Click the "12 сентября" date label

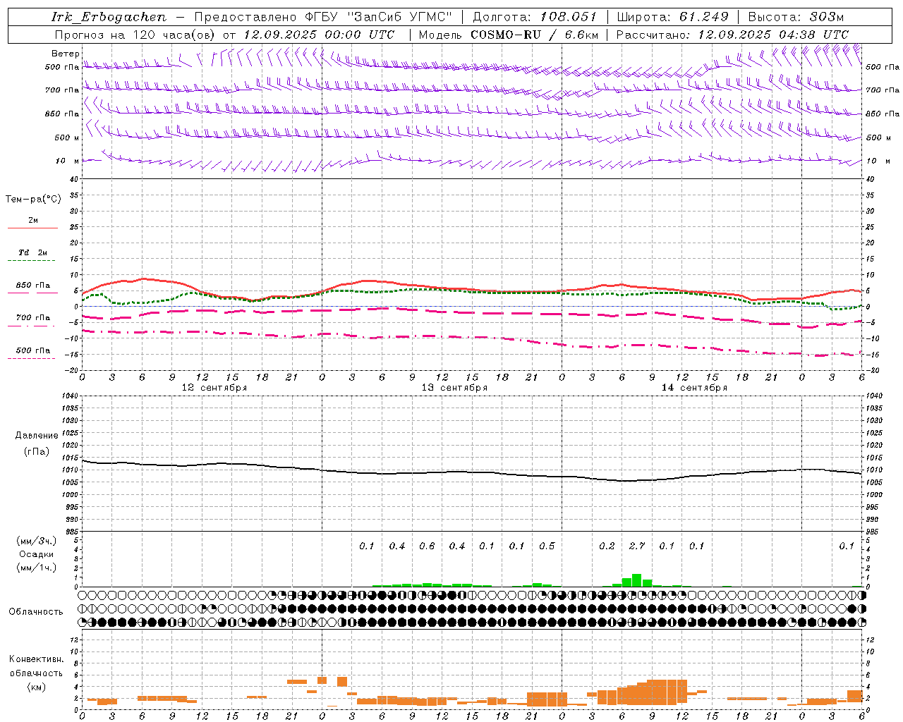pos(214,388)
